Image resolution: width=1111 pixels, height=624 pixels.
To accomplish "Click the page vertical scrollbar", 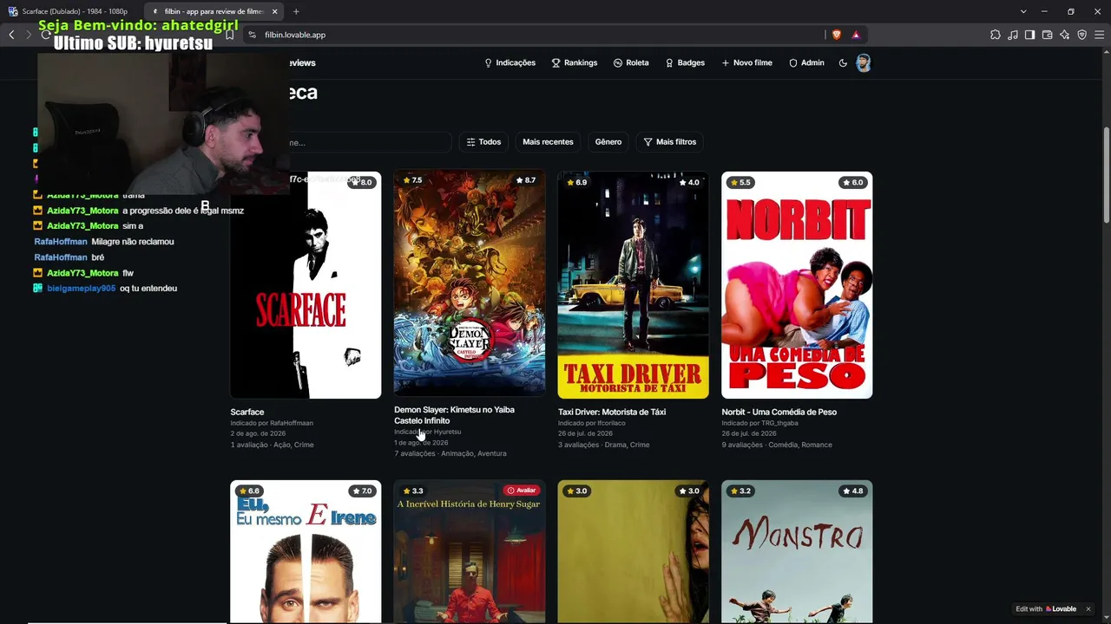I will [x=1106, y=173].
